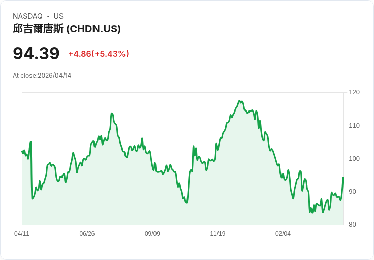
Task: Click the final endpoint of the price line
Action: [x=343, y=178]
